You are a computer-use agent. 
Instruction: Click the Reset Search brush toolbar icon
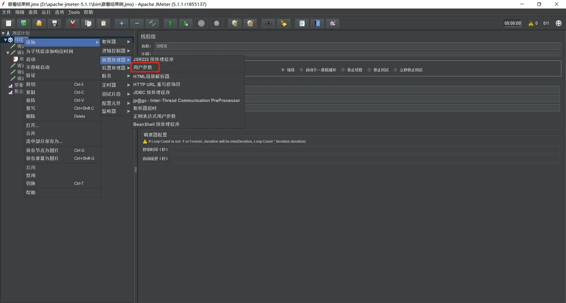point(283,23)
